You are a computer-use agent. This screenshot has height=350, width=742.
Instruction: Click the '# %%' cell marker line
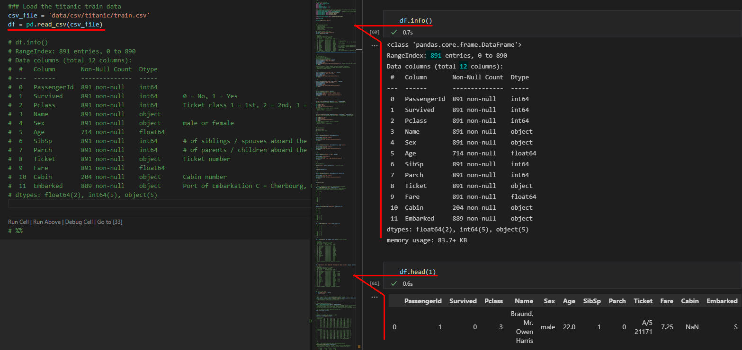pos(15,230)
